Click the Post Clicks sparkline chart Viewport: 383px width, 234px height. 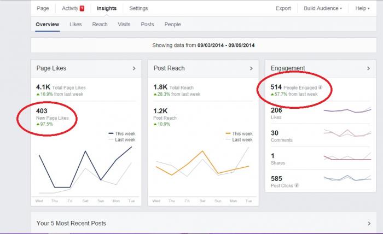(x=347, y=178)
